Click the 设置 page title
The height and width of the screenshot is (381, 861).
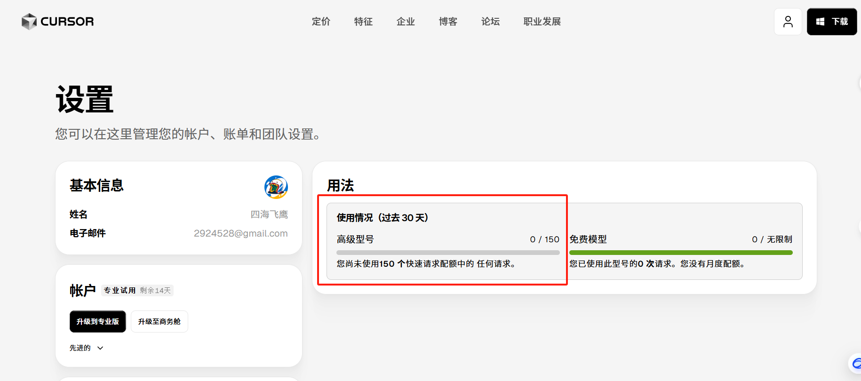(x=85, y=99)
